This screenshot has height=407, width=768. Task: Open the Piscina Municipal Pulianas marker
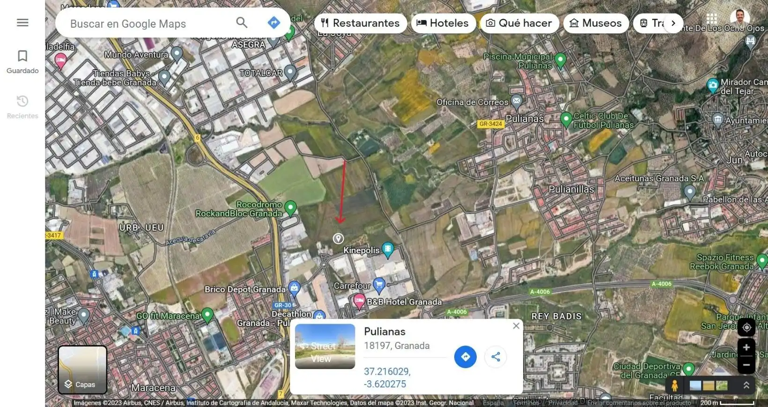pos(560,60)
